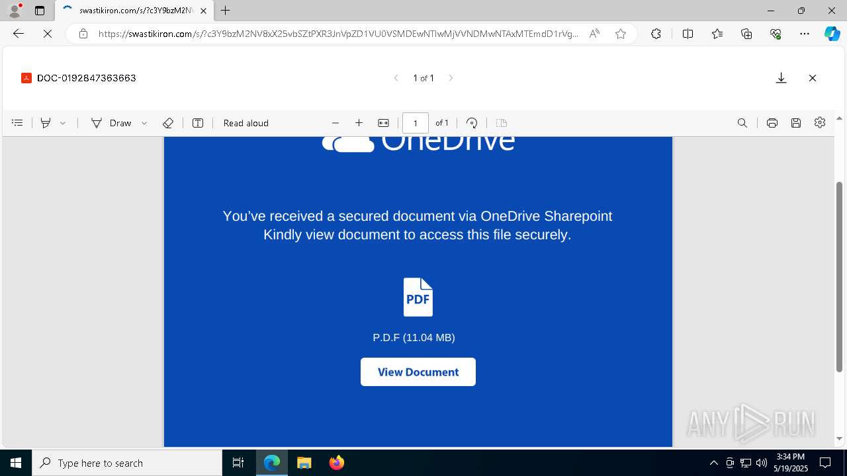Open Browser essentials
Image resolution: width=847 pixels, height=476 pixels.
tap(776, 34)
